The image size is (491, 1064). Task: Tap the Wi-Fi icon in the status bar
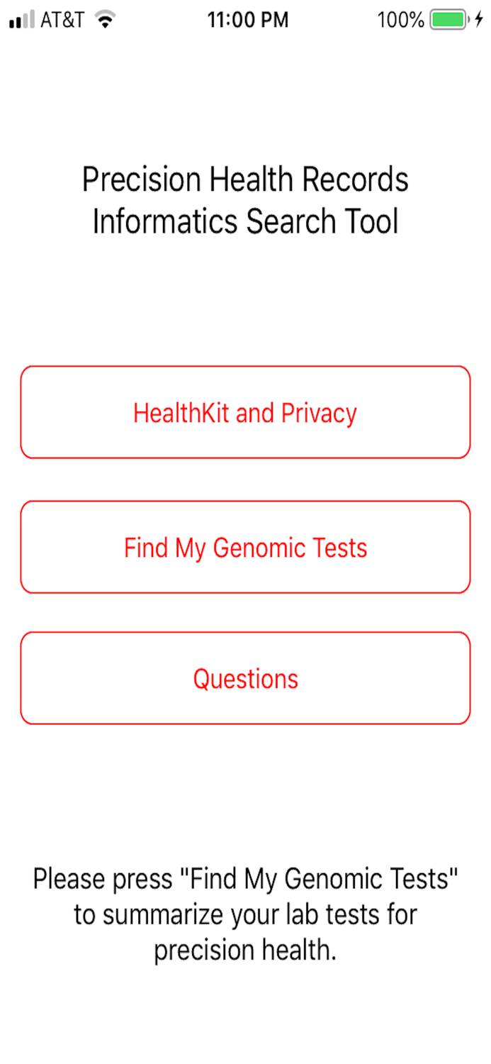tap(105, 20)
